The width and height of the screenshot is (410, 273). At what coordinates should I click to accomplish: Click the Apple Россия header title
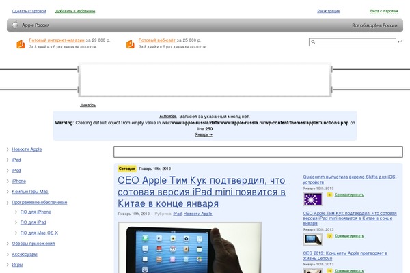(36, 25)
